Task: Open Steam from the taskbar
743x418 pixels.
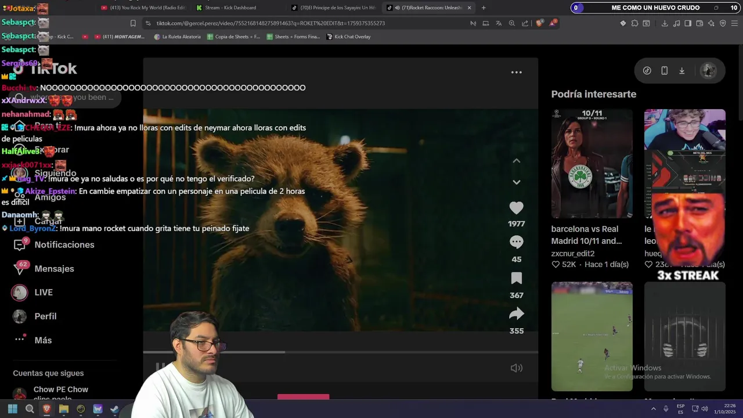Action: (115, 409)
